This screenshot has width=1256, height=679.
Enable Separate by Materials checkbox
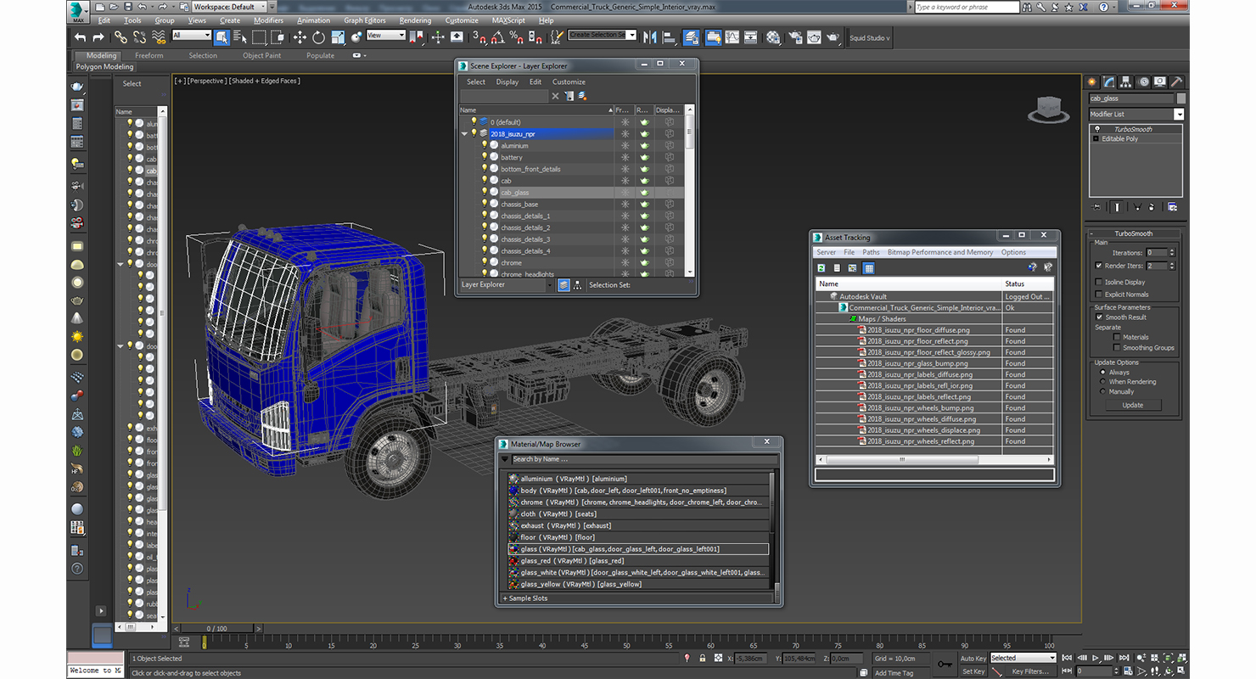point(1117,337)
